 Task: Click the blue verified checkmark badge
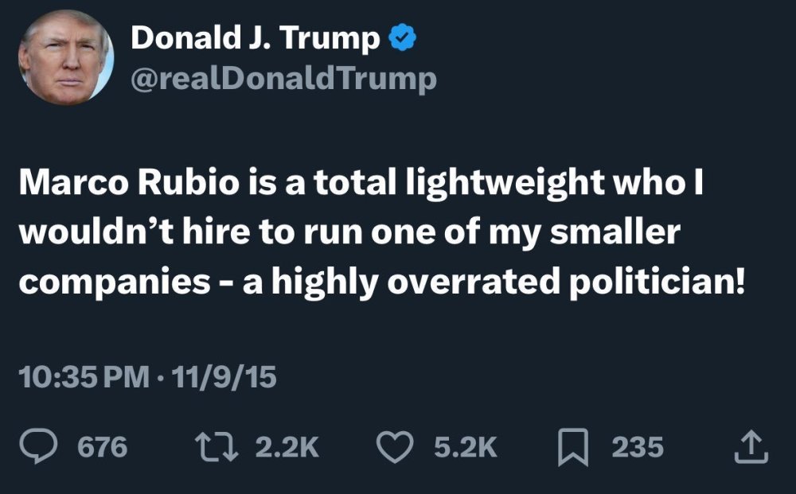[401, 37]
